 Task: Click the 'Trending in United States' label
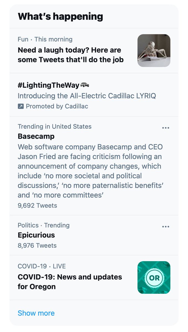coord(55,126)
